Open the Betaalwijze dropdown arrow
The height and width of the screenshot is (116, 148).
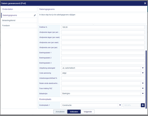coord(143,93)
